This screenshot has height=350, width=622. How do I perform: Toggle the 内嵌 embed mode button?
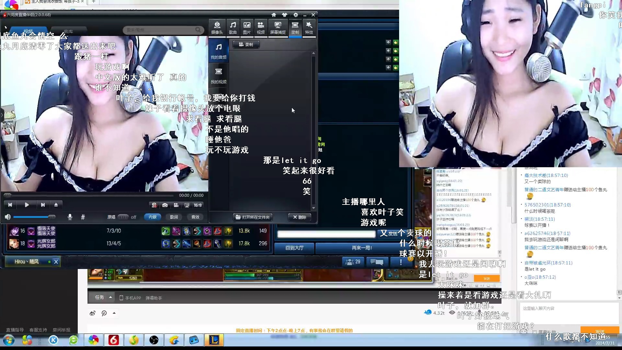pyautogui.click(x=153, y=217)
